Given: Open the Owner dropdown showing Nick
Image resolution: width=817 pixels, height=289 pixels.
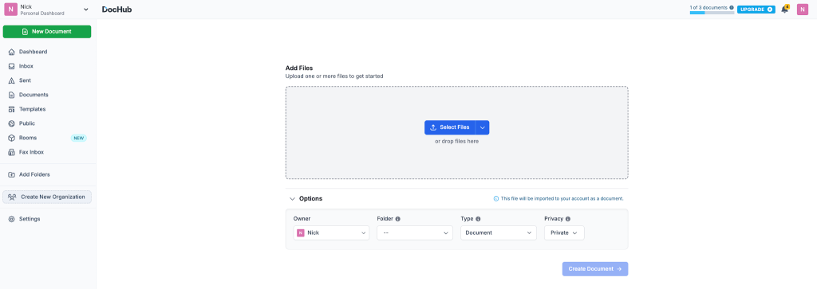Looking at the screenshot, I should [331, 232].
